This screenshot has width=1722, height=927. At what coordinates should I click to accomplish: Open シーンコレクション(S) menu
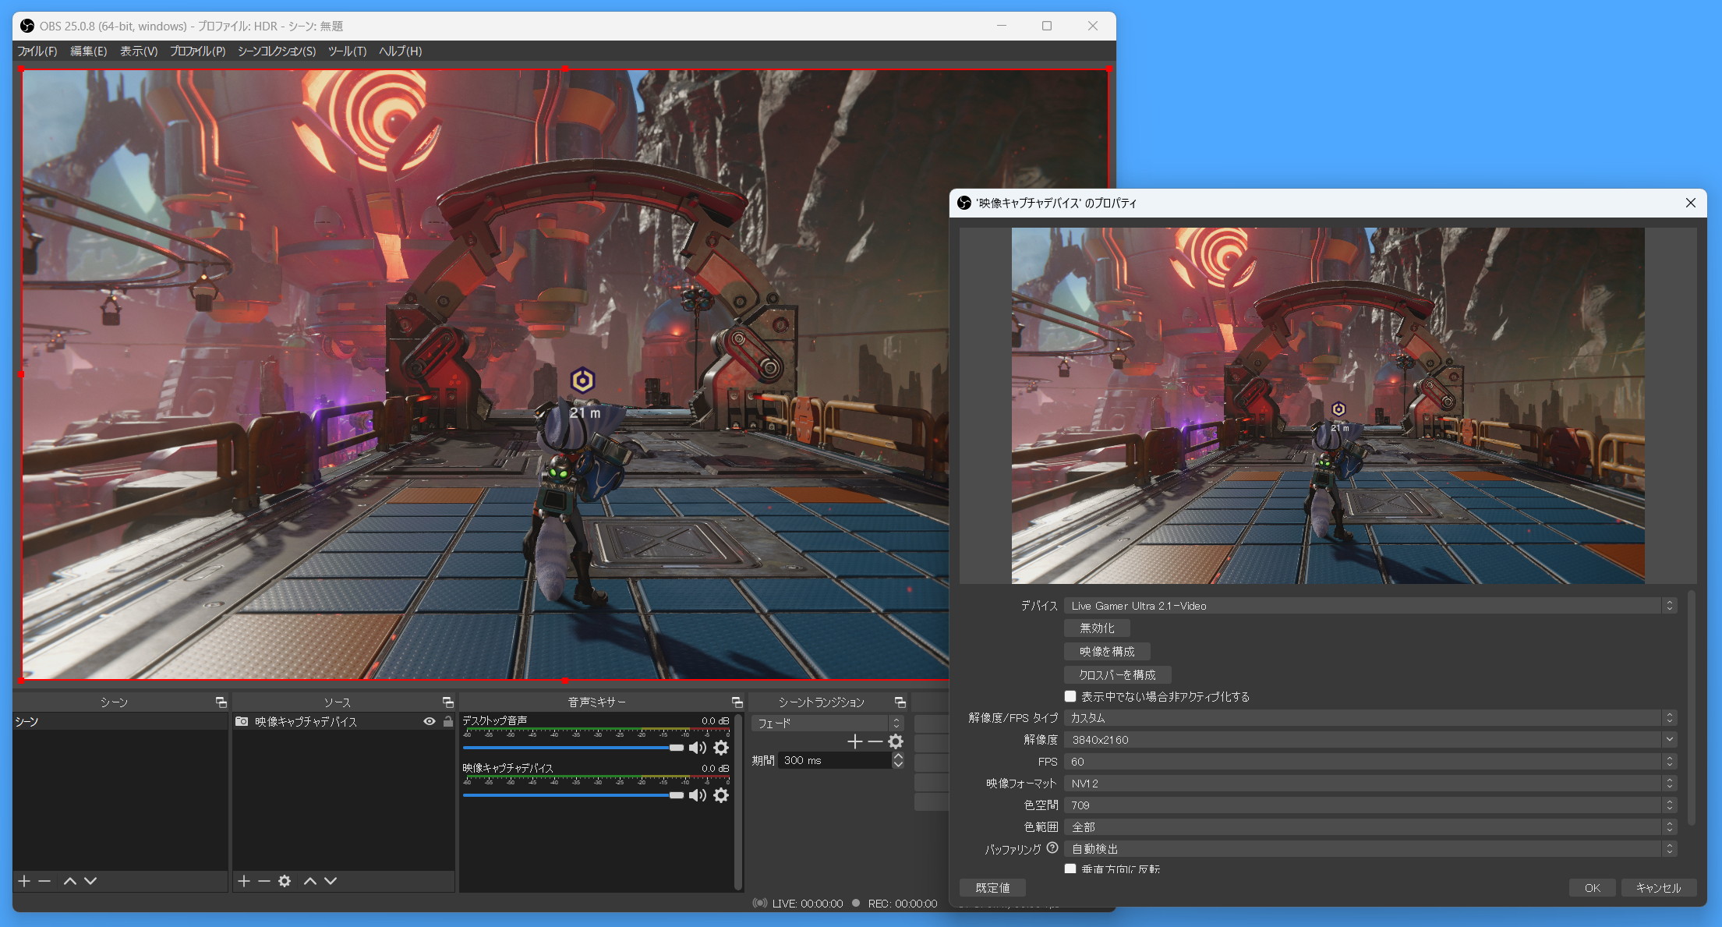click(x=277, y=51)
